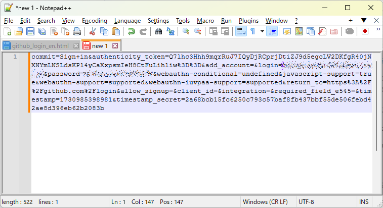This screenshot has width=383, height=208.
Task: Open a file with the folder icon
Action: tap(19, 31)
